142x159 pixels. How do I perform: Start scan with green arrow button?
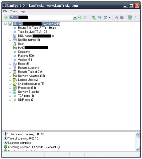point(80,17)
